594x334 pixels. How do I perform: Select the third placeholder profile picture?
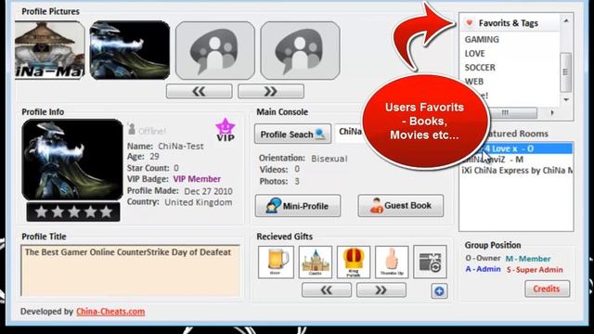(x=215, y=50)
